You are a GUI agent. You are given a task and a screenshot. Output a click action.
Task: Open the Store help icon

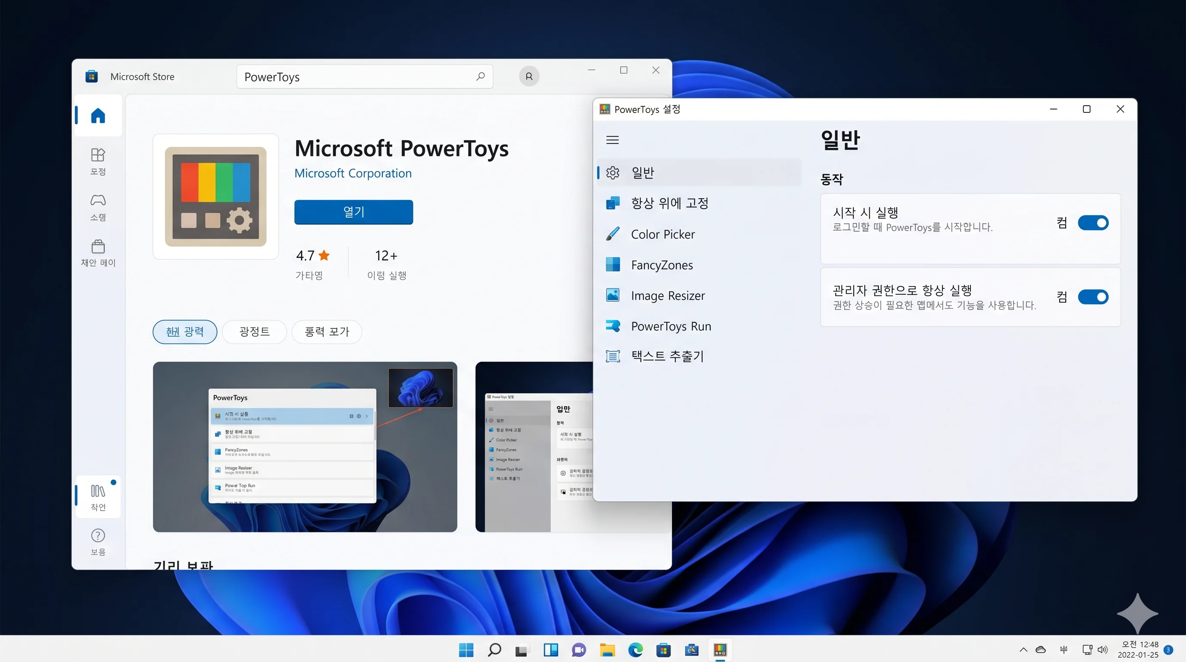click(x=98, y=542)
